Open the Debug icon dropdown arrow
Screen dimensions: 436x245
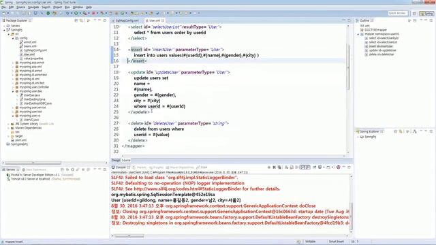(x=72, y=13)
